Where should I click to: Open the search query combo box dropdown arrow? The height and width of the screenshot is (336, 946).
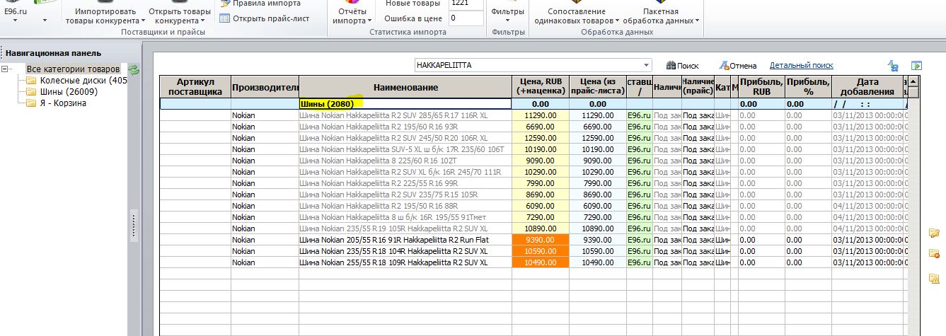point(646,66)
